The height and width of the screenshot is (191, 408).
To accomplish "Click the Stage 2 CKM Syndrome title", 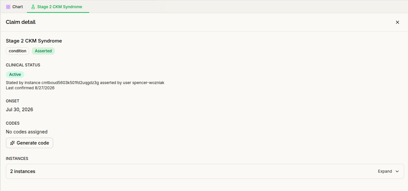I will tap(34, 41).
